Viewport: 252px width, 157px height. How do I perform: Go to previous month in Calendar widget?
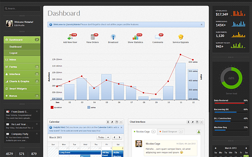114,137
